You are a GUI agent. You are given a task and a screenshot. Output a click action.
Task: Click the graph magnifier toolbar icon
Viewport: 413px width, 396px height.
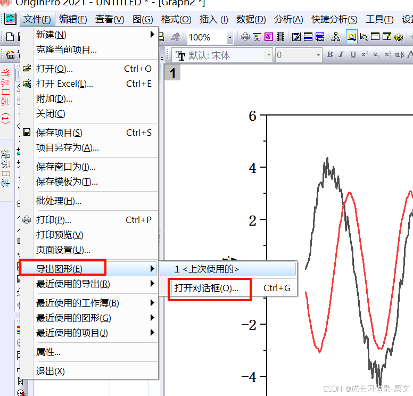pos(364,37)
